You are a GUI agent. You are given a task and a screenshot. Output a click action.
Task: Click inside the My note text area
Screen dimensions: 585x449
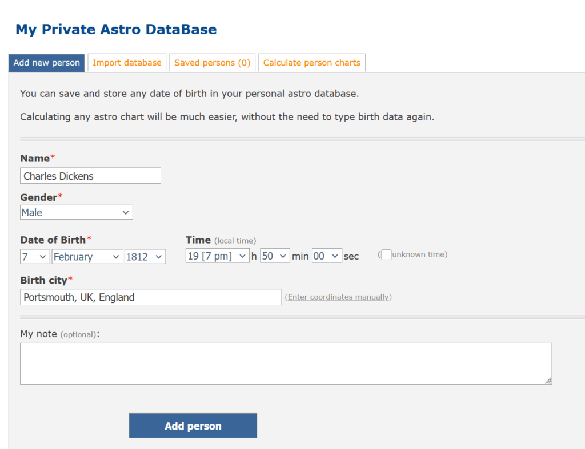click(286, 363)
